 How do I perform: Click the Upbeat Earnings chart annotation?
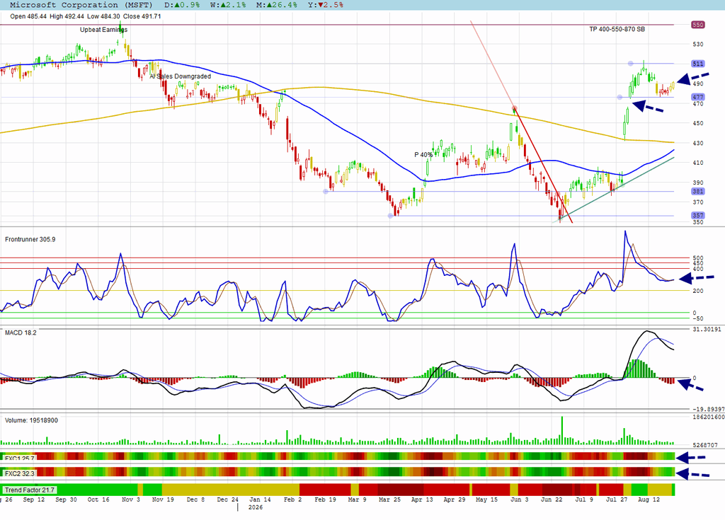click(103, 30)
